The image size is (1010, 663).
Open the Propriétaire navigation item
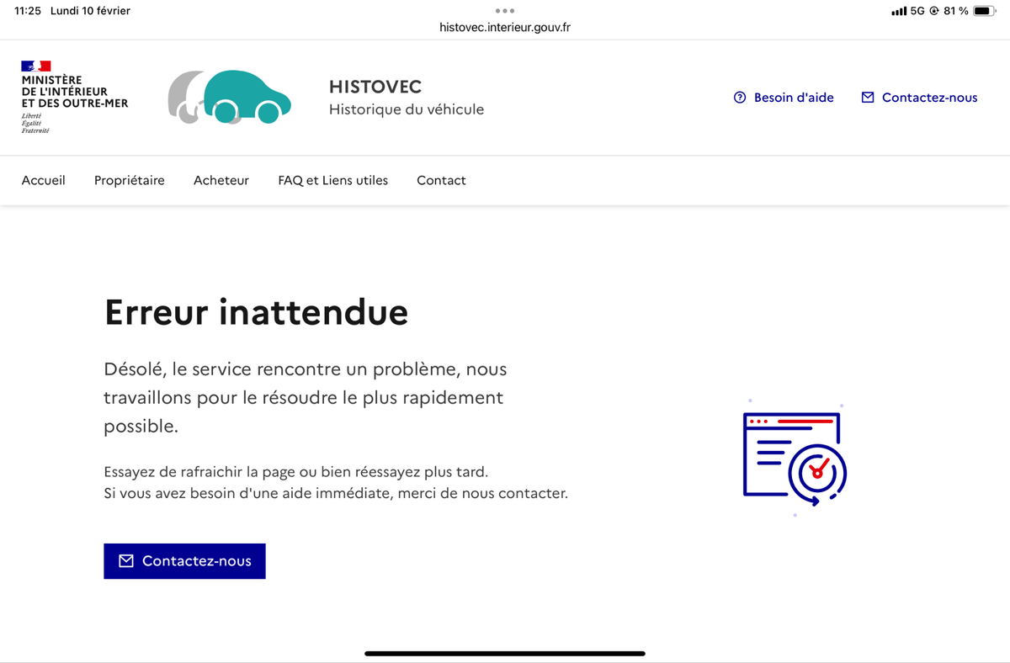(130, 180)
